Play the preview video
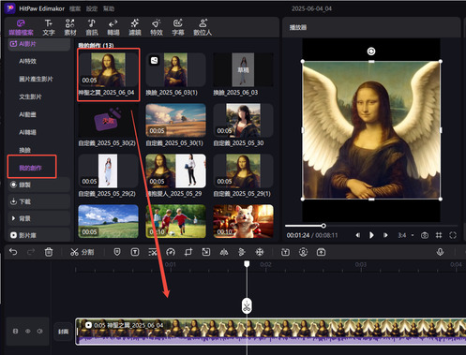Screen dimensions: 466x355 [371, 235]
